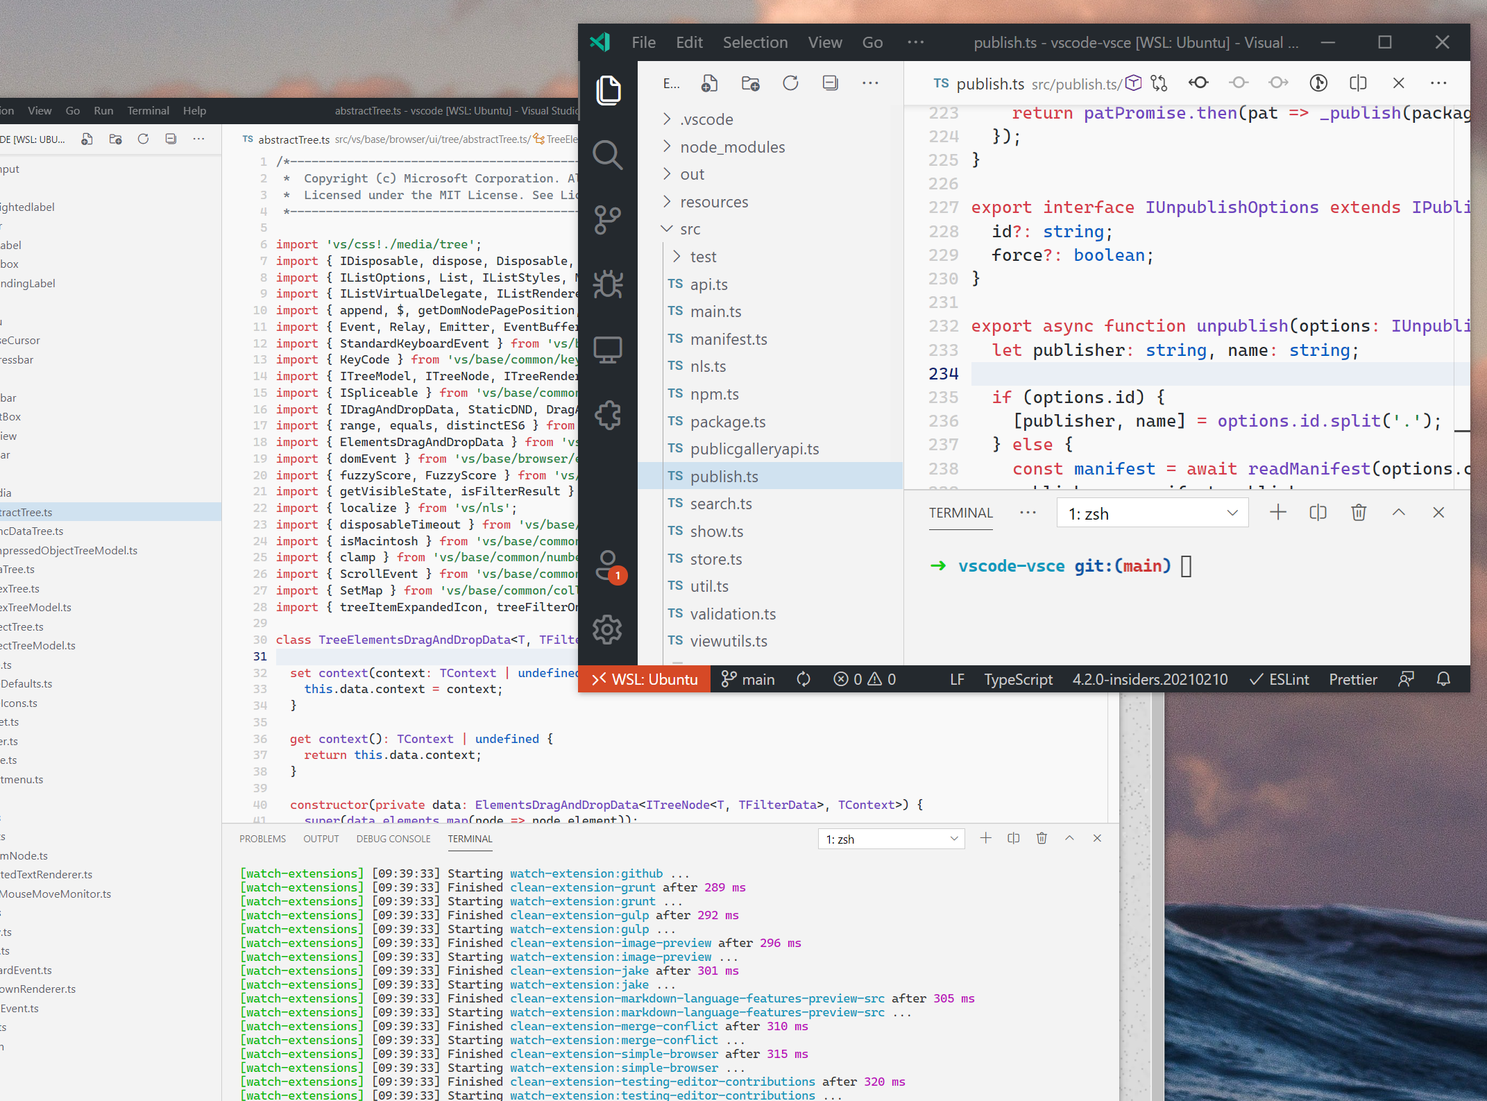Screen dimensions: 1487x1101
Task: Open notifications via the status bar bell
Action: coord(1445,679)
